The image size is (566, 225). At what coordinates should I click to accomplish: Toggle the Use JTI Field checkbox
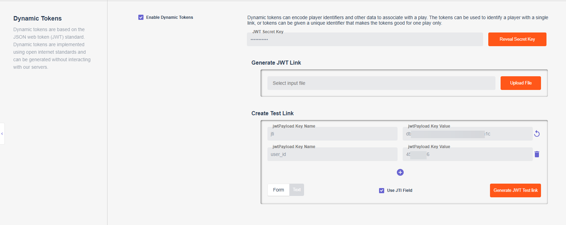tap(381, 190)
